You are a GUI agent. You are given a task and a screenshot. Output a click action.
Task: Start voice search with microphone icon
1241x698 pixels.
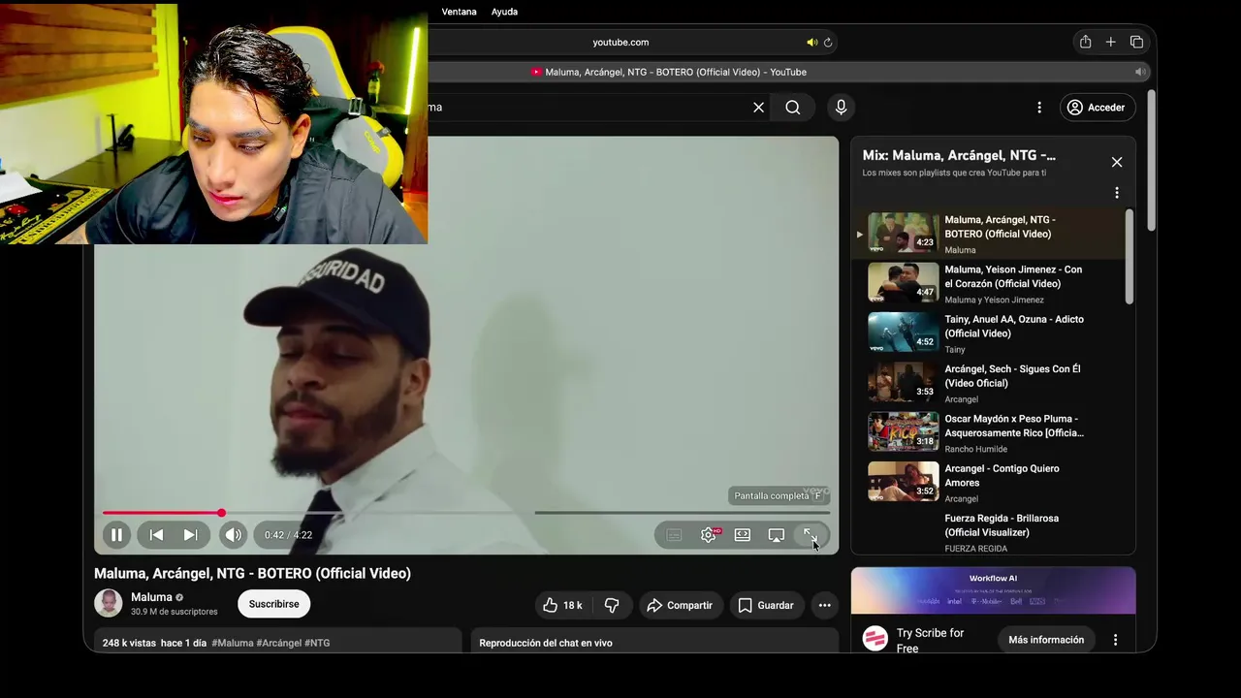point(842,108)
